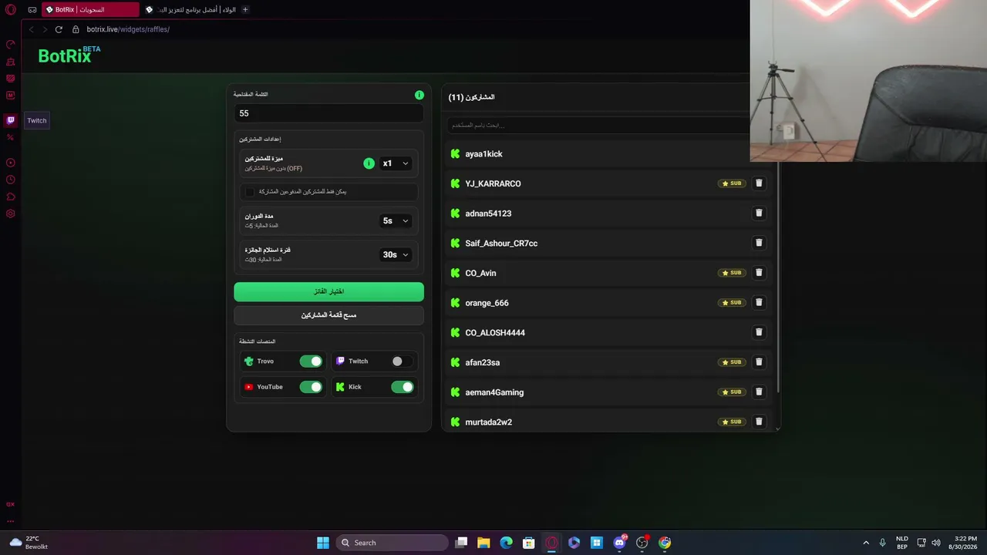Open the 5s spin duration dropdown
The image size is (987, 555).
[396, 220]
